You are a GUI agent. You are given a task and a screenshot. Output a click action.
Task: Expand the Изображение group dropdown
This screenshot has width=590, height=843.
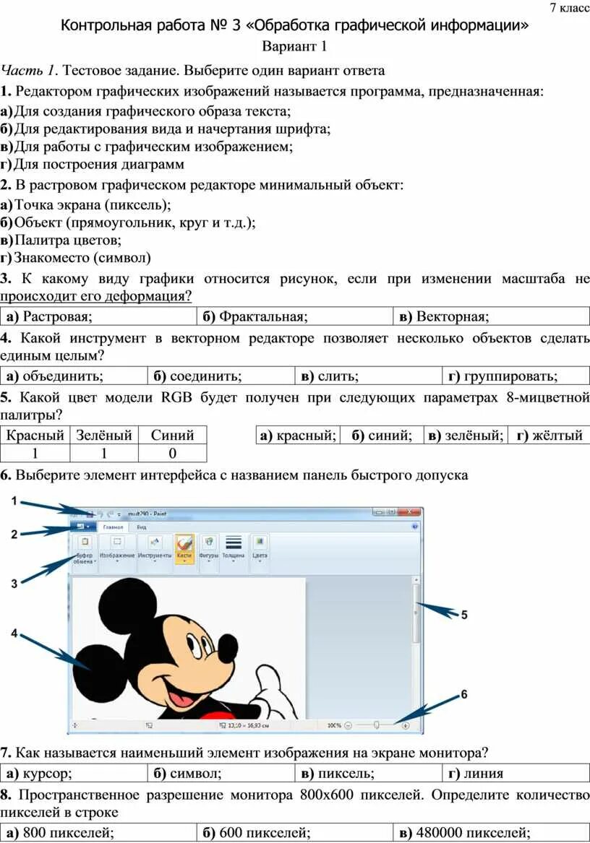(x=117, y=561)
